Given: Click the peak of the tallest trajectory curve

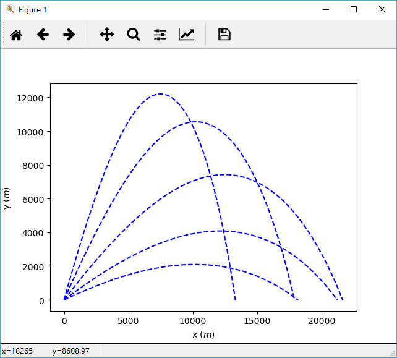Looking at the screenshot, I should 161,94.
